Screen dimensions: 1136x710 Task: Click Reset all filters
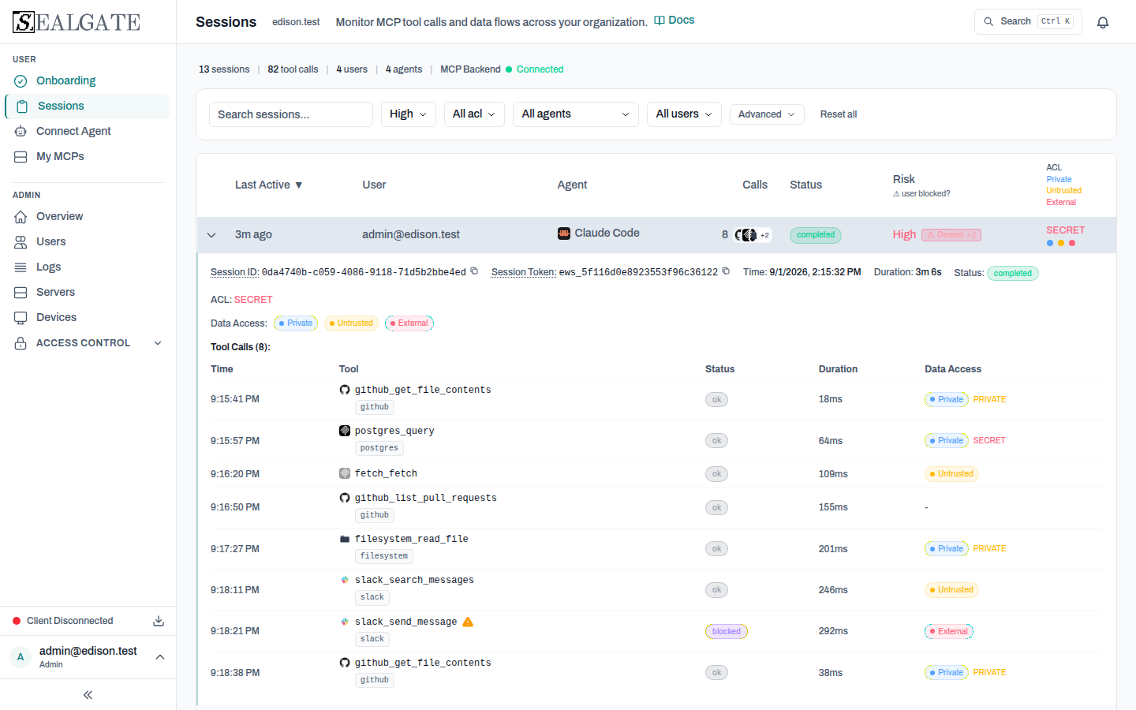tap(839, 114)
